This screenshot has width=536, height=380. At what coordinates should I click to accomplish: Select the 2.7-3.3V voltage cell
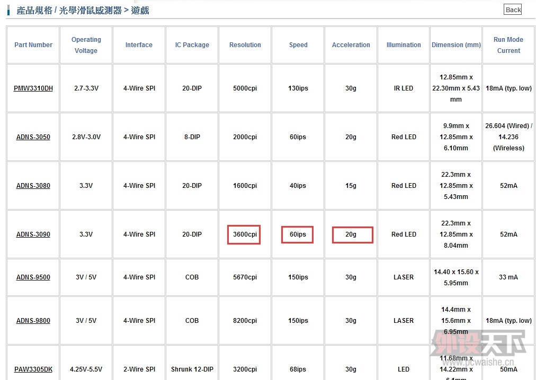point(86,88)
